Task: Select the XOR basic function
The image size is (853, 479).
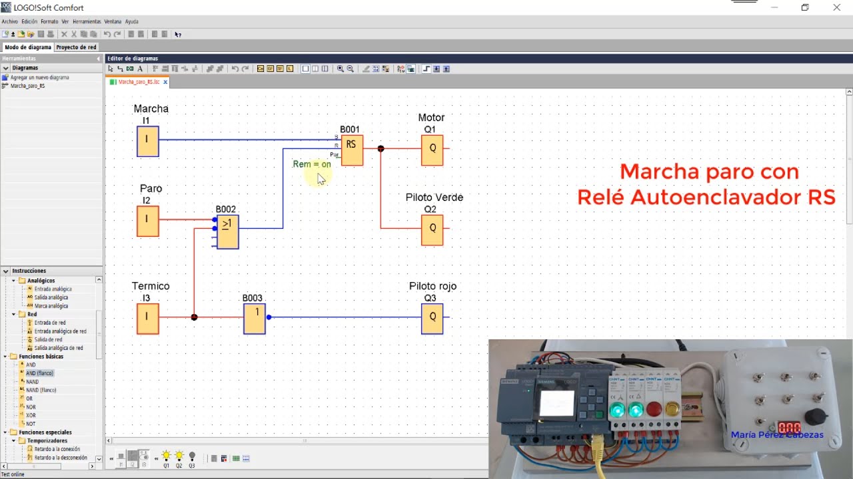Action: tap(31, 415)
